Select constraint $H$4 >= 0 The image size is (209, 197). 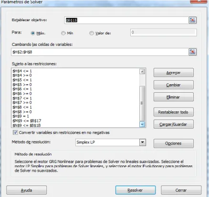pos(22,75)
